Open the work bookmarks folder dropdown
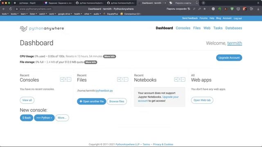262x147 pixels. 52,14
